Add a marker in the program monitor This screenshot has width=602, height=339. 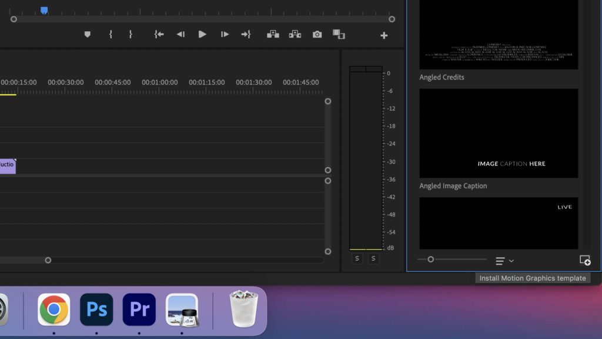tap(88, 35)
